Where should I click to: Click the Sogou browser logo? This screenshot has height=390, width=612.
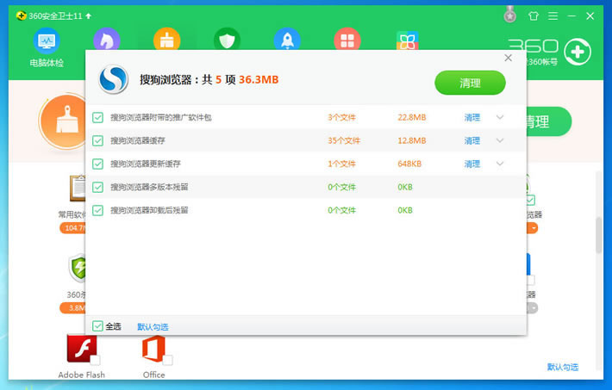pyautogui.click(x=113, y=79)
